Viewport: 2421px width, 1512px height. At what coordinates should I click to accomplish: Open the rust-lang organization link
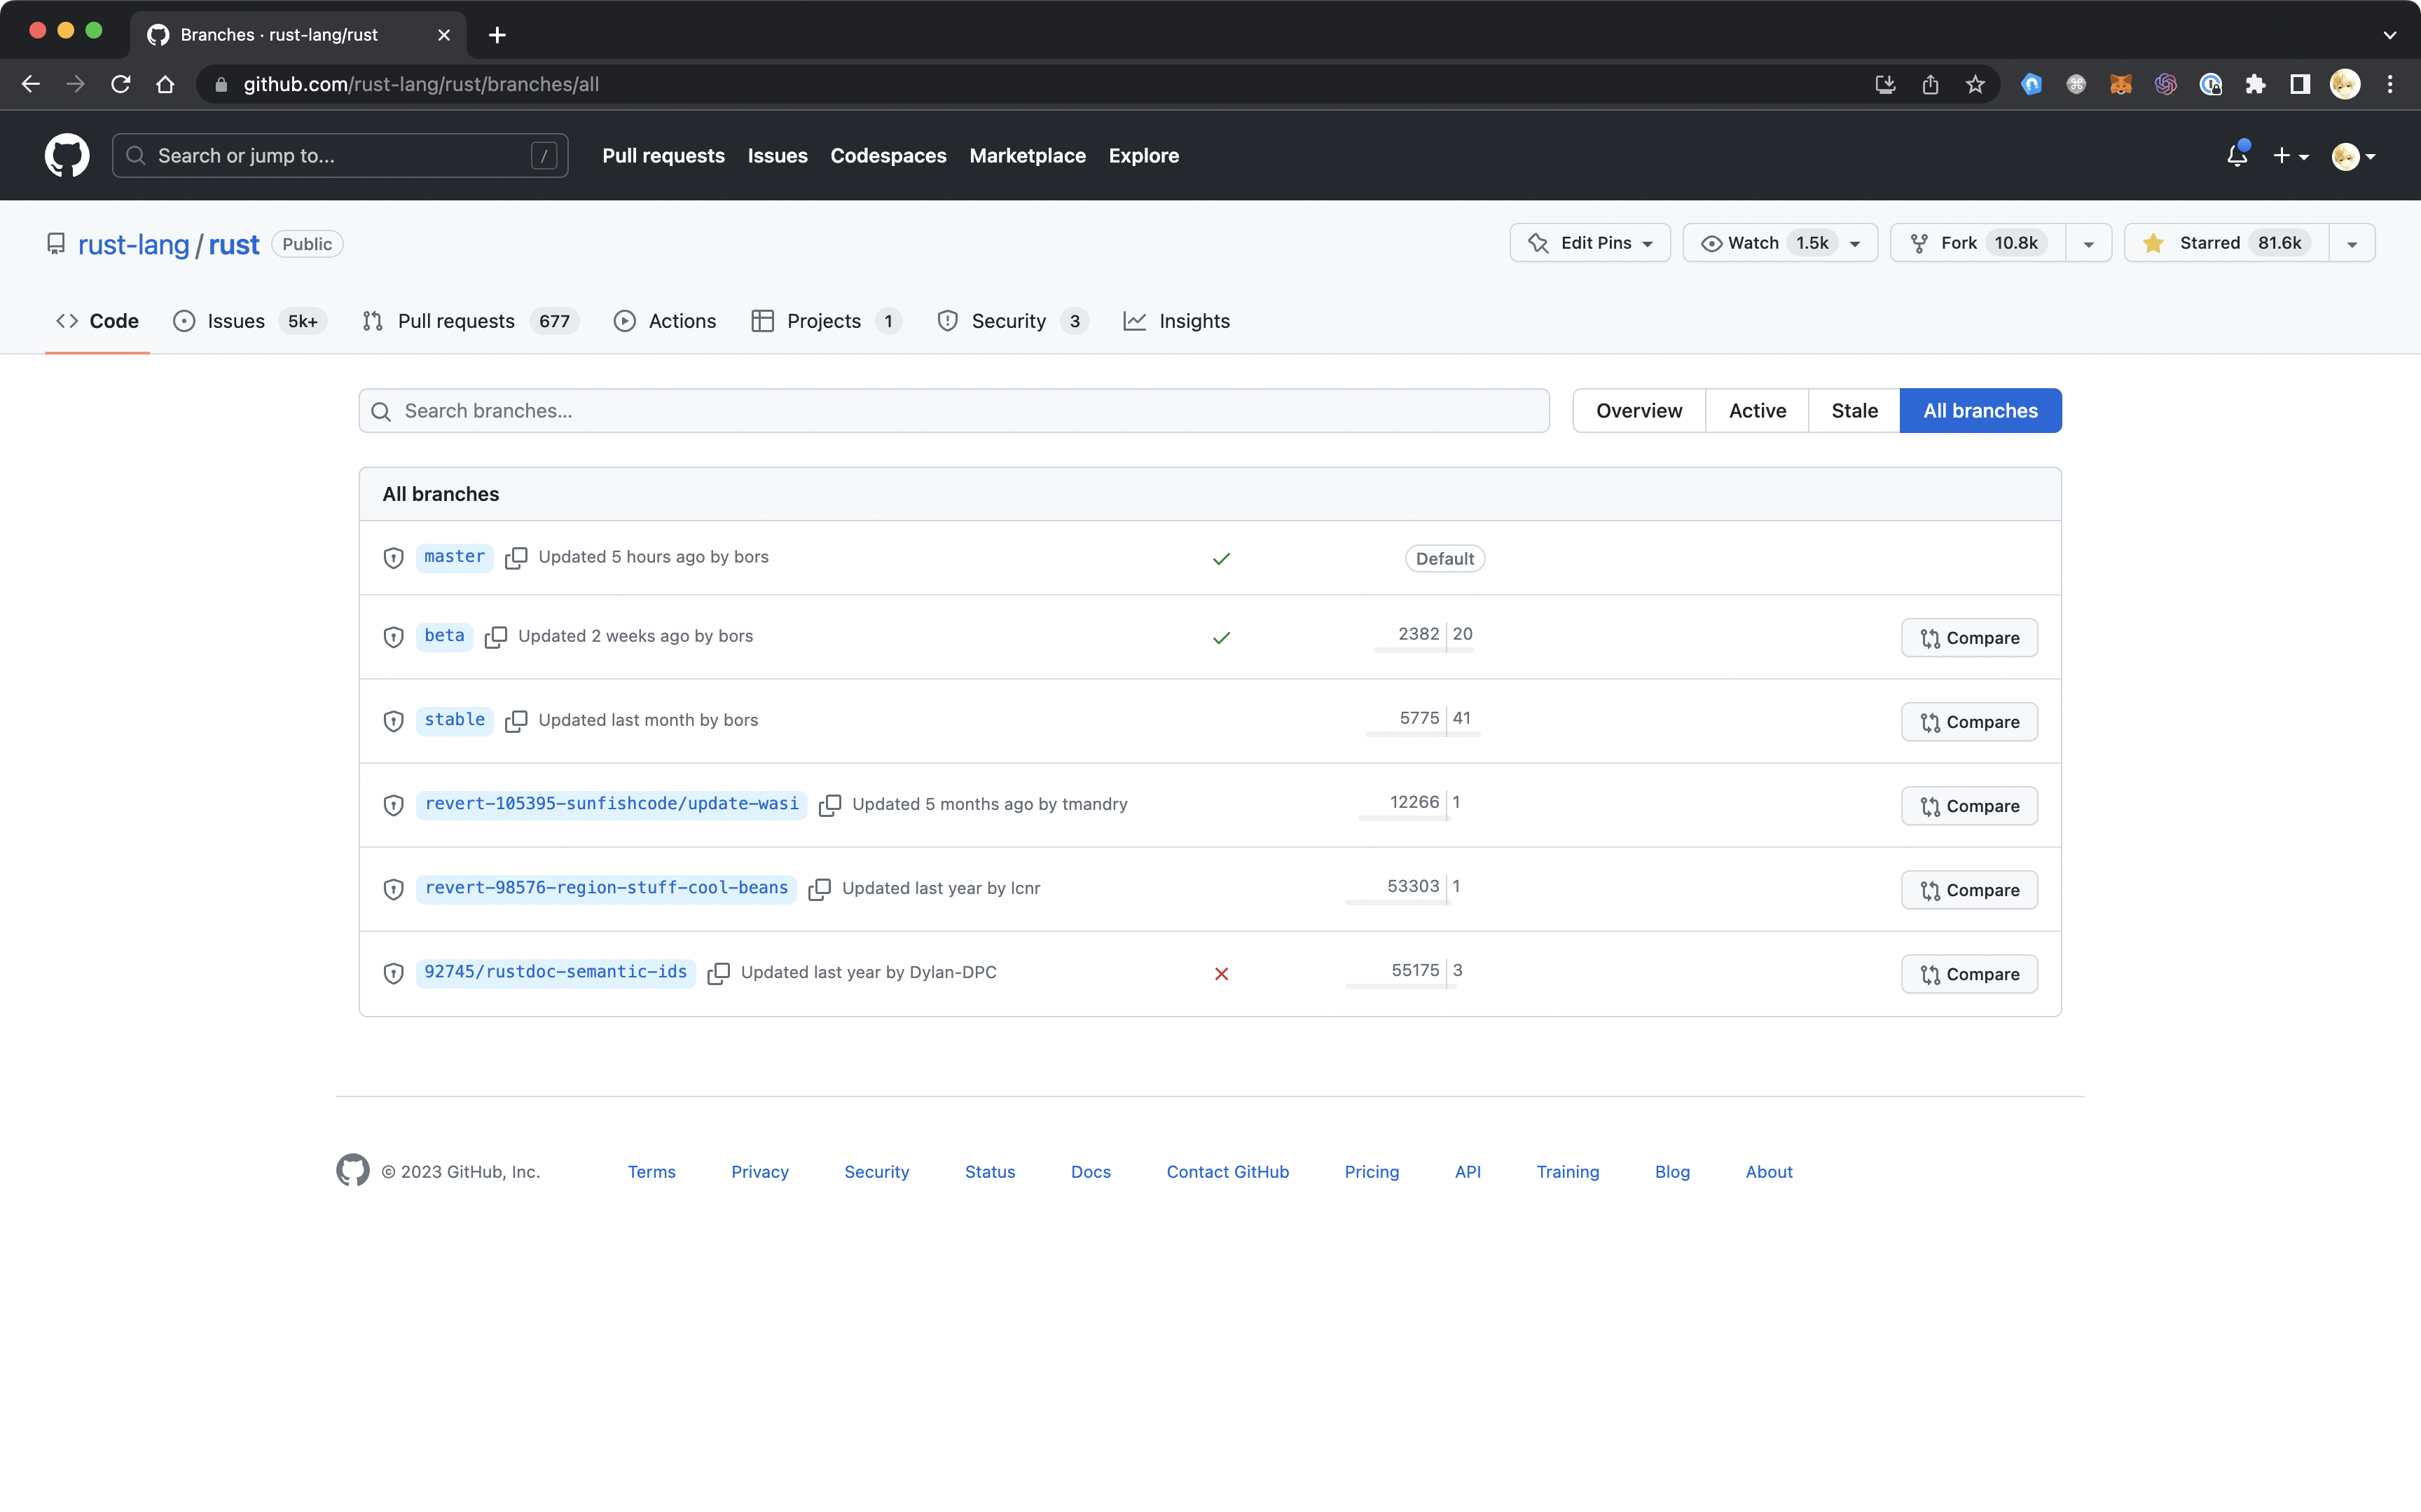133,245
